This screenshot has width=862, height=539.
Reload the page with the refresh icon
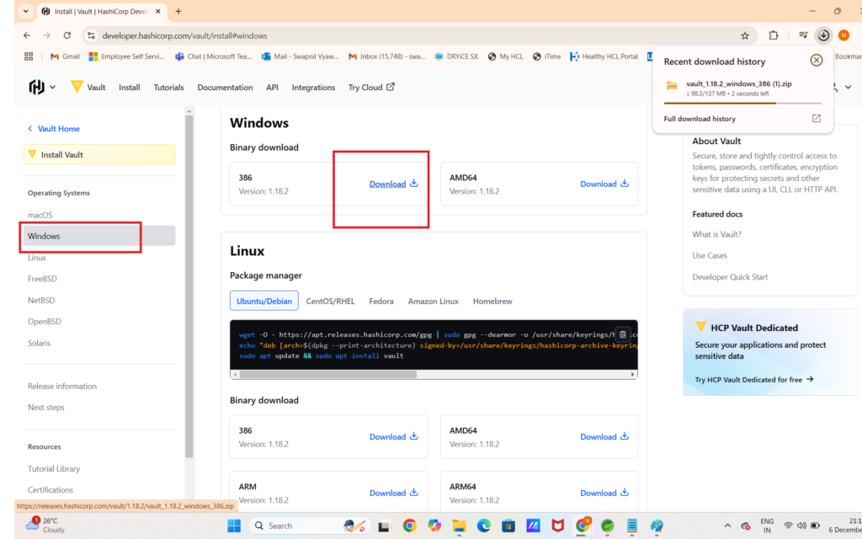click(67, 35)
